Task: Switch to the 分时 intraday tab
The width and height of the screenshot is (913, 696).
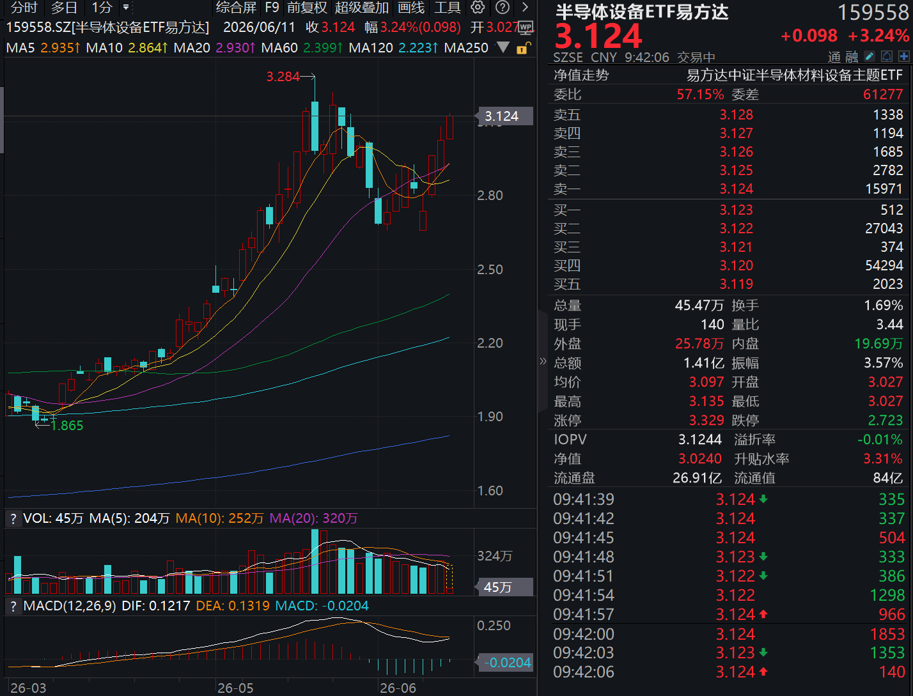Action: pyautogui.click(x=24, y=8)
